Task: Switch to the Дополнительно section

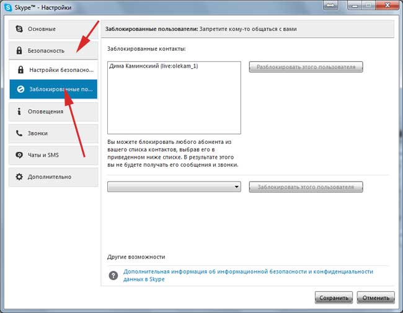Action: point(53,177)
